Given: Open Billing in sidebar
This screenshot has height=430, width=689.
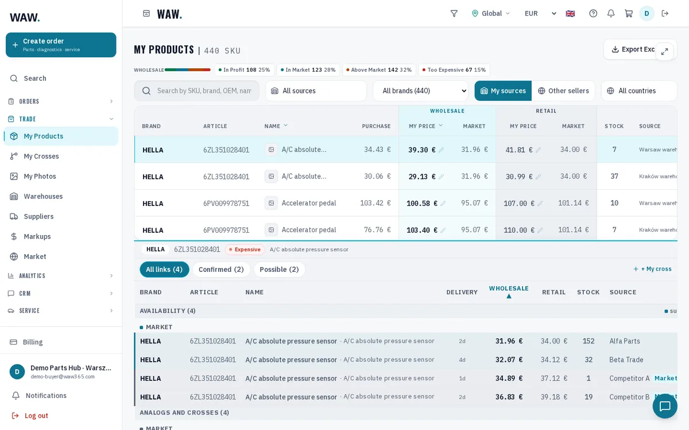Looking at the screenshot, I should 61,342.
